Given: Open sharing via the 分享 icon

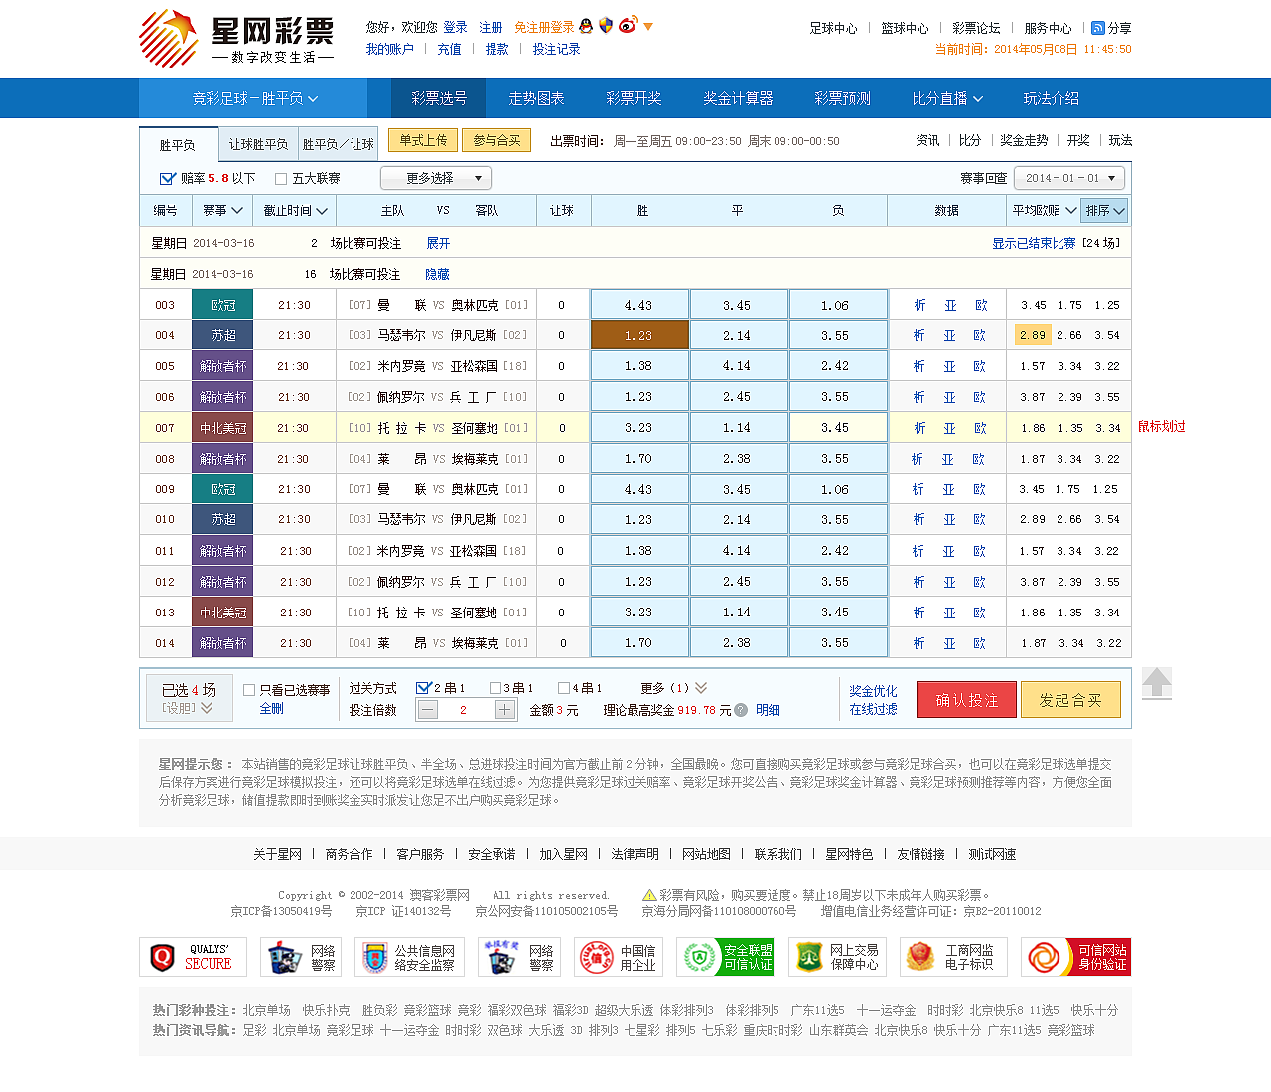Looking at the screenshot, I should pos(1098,28).
